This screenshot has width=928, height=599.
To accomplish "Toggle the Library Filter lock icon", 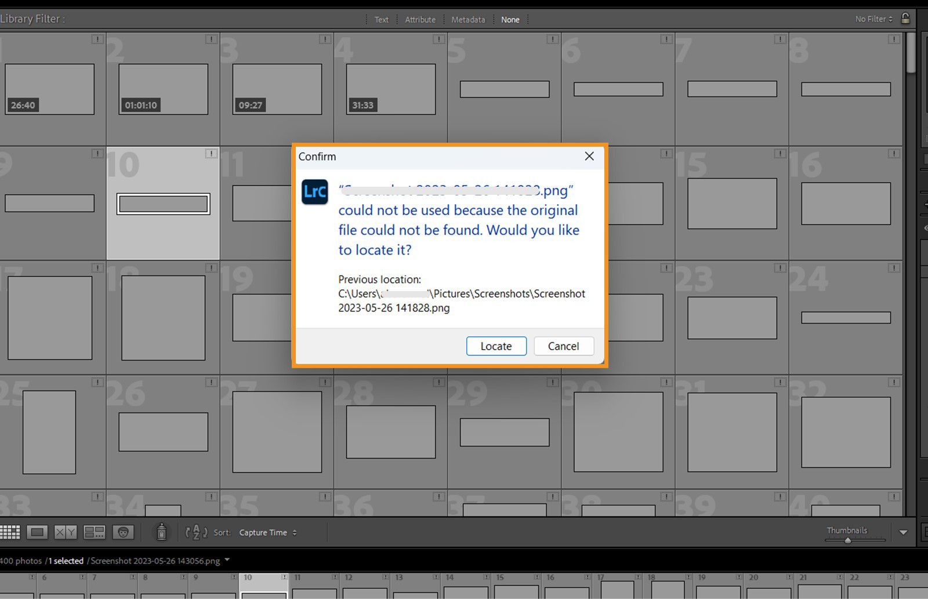I will (905, 19).
